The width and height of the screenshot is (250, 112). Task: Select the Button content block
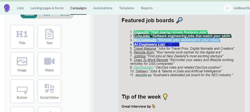(x=22, y=91)
